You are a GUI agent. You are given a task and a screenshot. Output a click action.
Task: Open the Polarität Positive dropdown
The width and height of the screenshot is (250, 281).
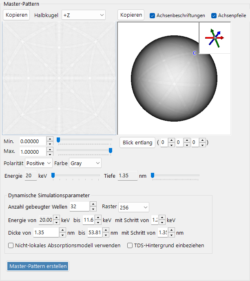pos(39,163)
